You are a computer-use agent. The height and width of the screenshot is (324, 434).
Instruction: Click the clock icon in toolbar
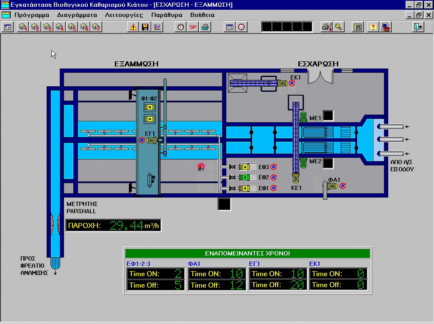[x=241, y=27]
